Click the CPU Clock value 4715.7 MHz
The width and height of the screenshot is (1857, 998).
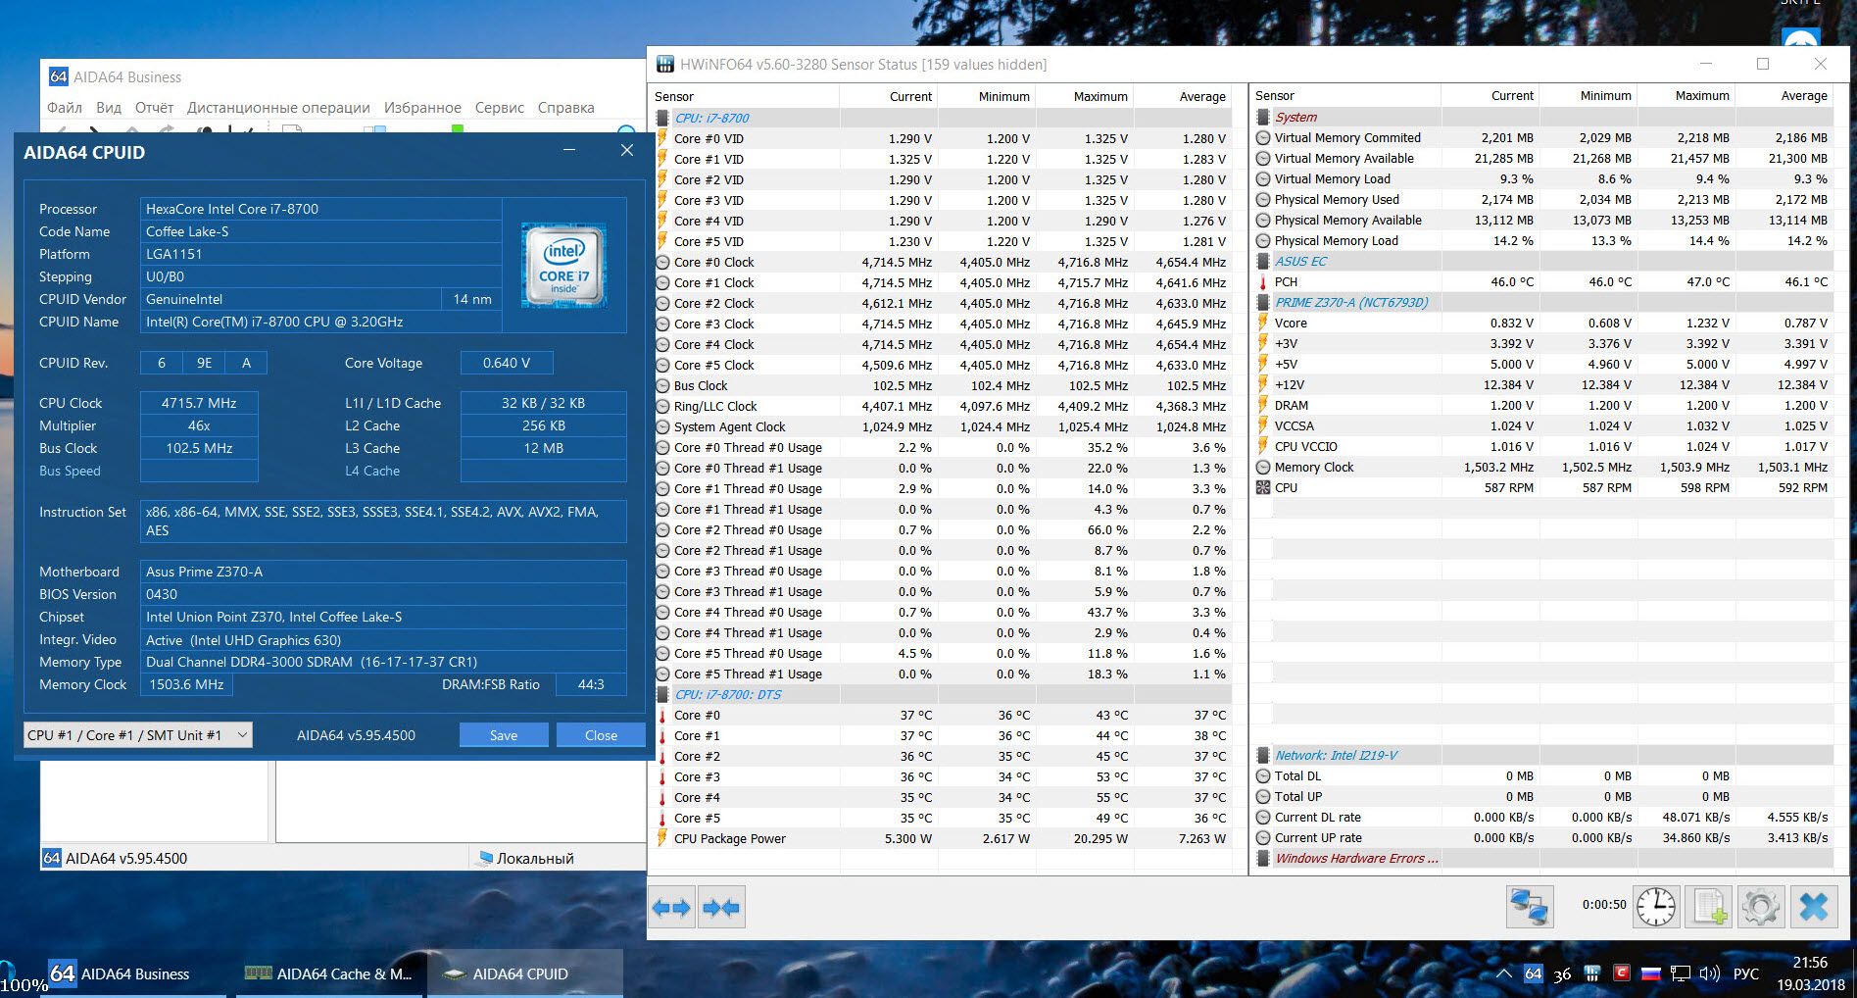199,403
